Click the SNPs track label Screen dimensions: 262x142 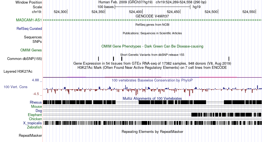point(37,41)
